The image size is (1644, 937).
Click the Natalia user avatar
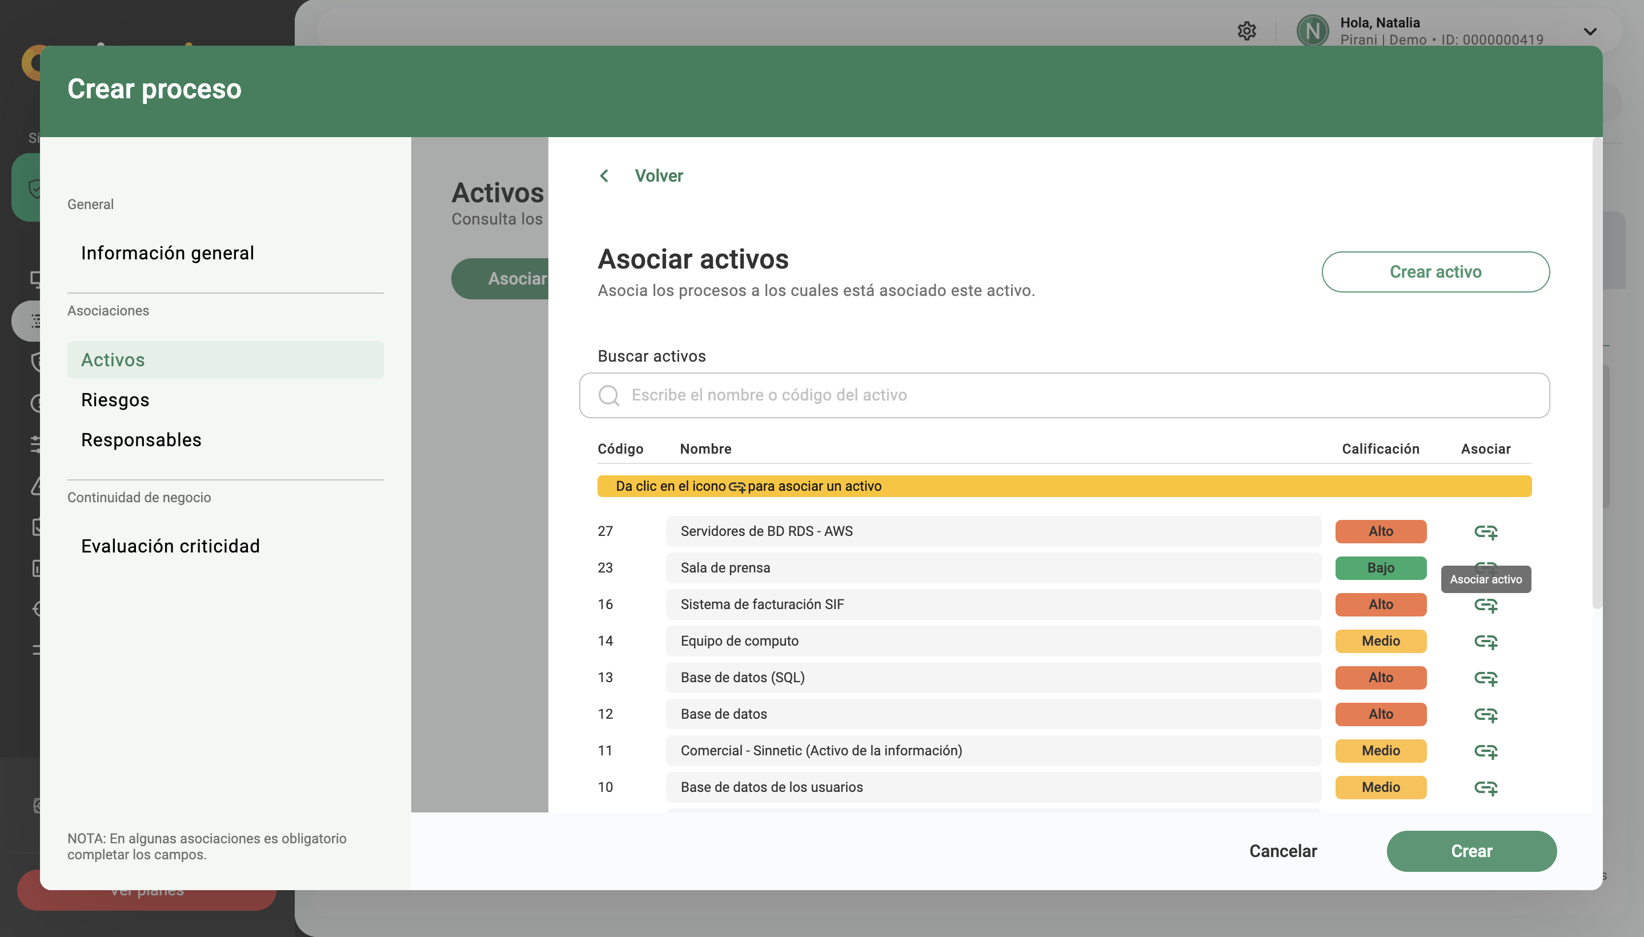pos(1313,31)
